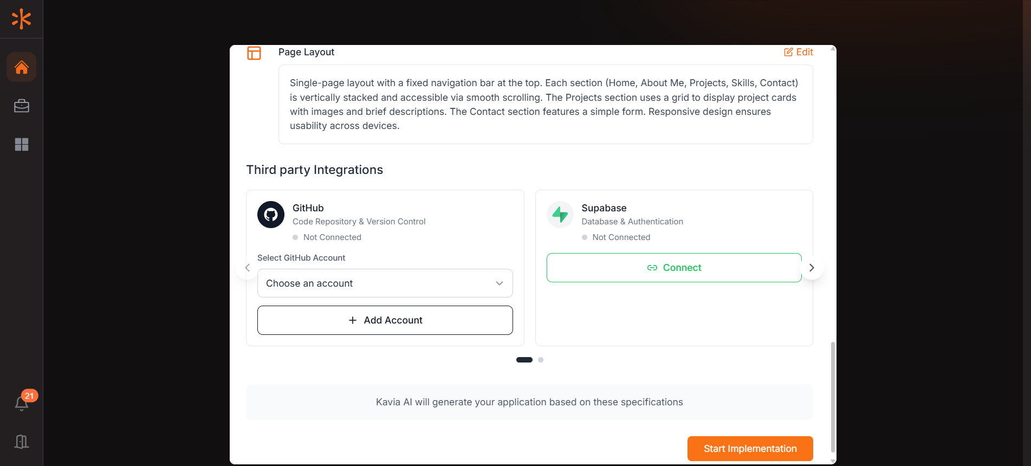Click the GitHub logo icon

pos(271,215)
